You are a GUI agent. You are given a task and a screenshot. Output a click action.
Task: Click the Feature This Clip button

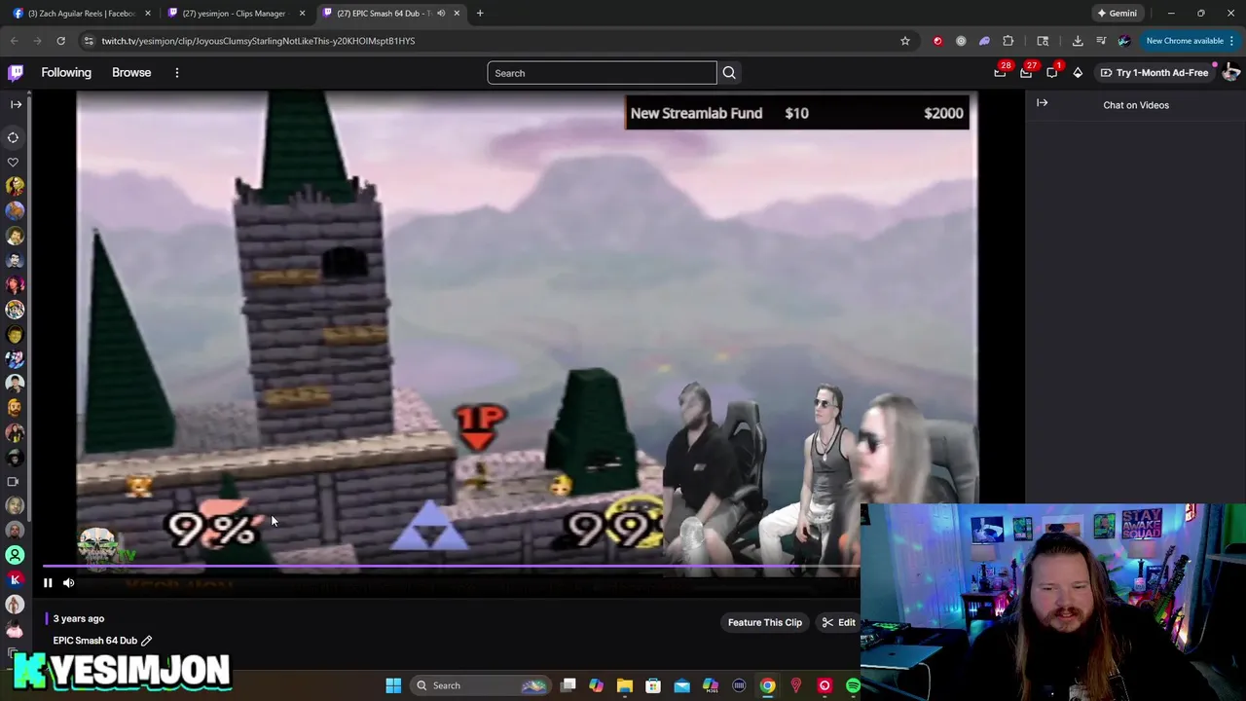click(765, 623)
